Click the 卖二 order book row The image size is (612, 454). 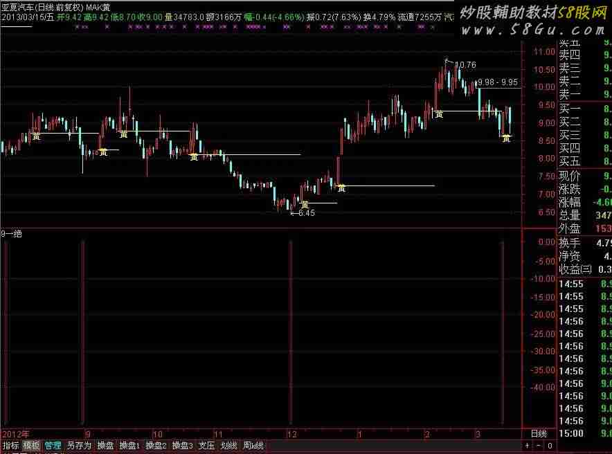[585, 81]
